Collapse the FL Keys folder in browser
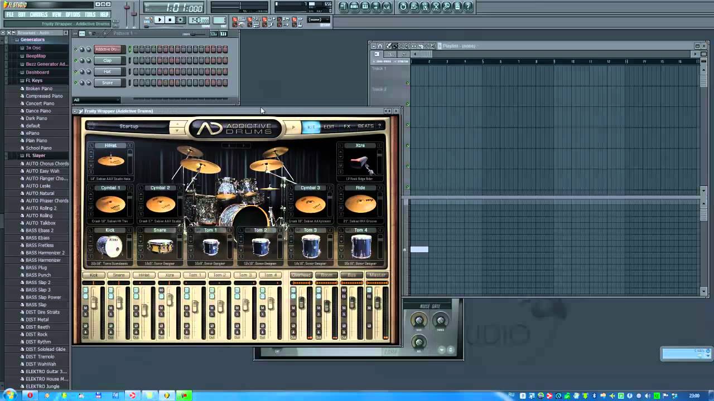This screenshot has height=401, width=714. tap(33, 80)
